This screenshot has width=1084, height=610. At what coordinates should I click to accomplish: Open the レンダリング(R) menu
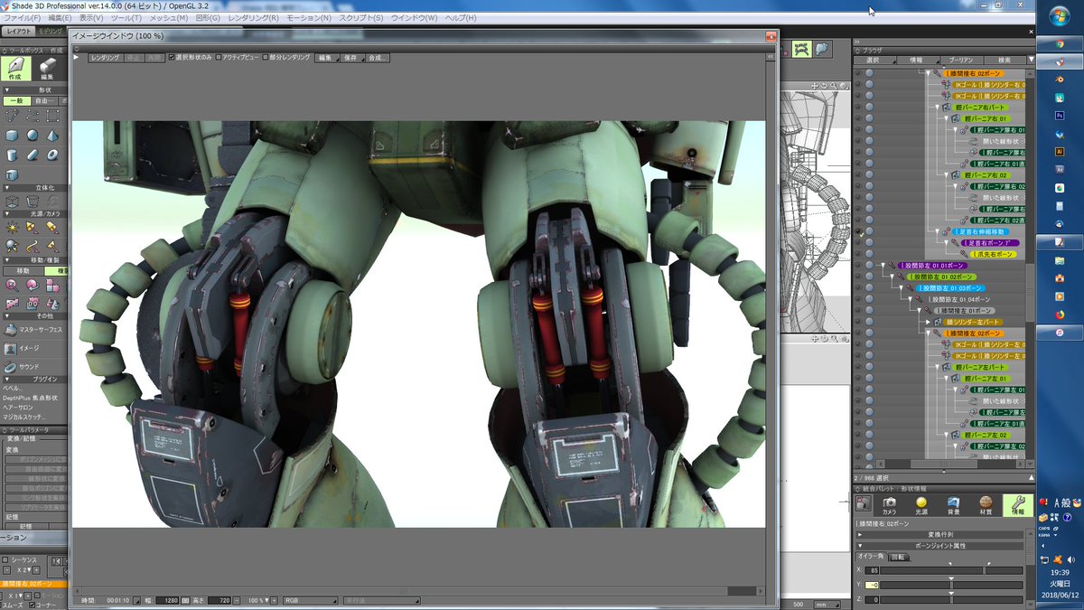click(x=253, y=18)
